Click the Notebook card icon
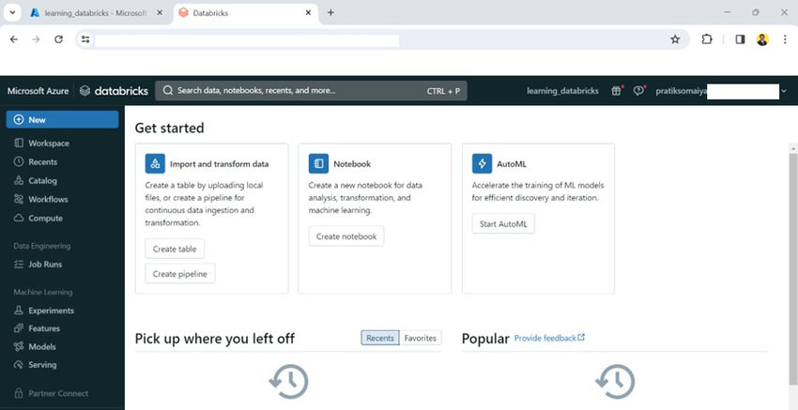Screen dimensions: 798x410 318,163
